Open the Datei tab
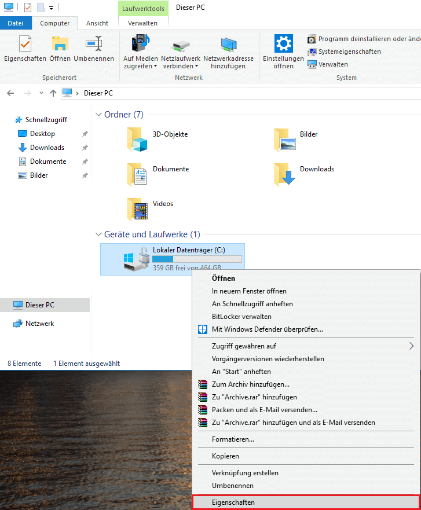Viewport: 421px width, 510px height. pyautogui.click(x=16, y=23)
